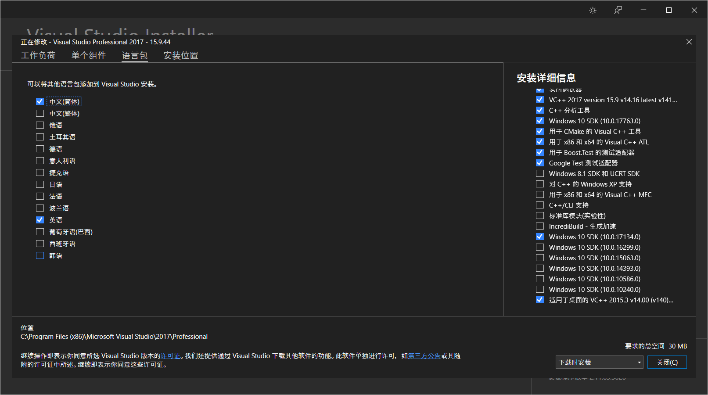
Task: Check Windows 8.1 SDK 和 UCRT SDK
Action: pyautogui.click(x=540, y=173)
